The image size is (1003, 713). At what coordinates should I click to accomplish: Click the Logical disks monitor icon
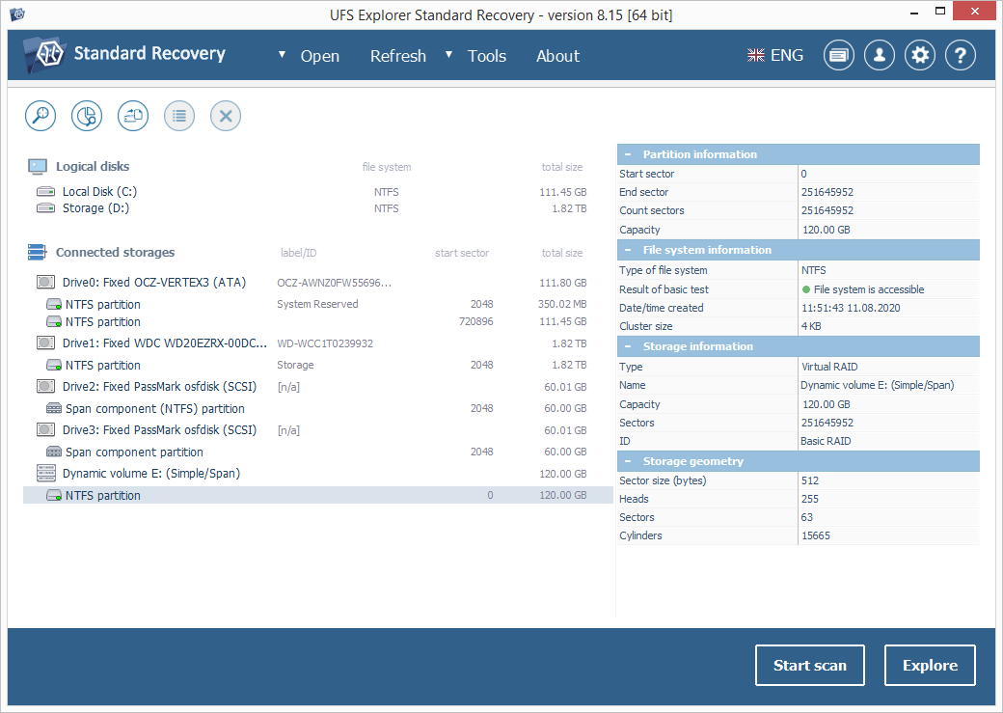pos(37,166)
